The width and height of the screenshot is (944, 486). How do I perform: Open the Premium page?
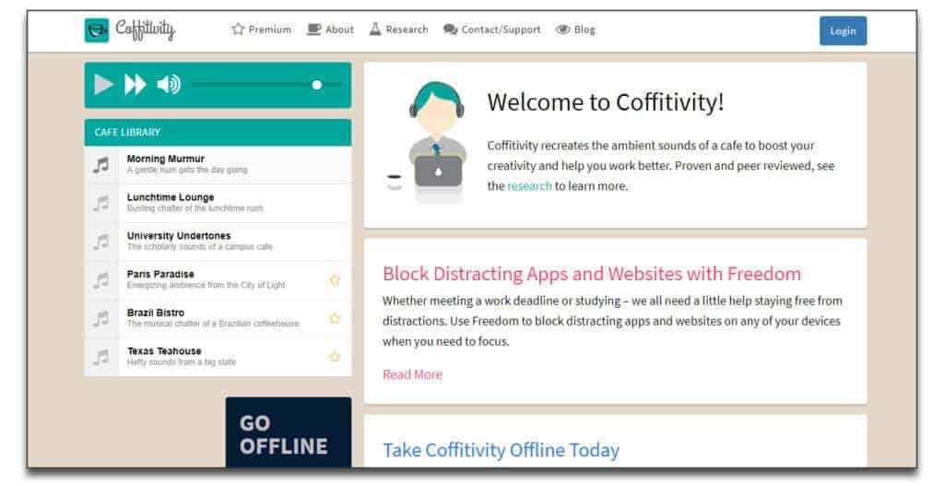pos(269,30)
